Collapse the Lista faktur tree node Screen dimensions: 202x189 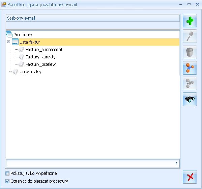9,42
